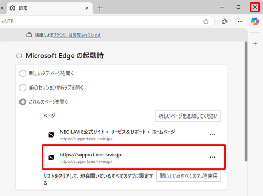Click favicon of NEC LAVIE公式サイト entry
The width and height of the screenshot is (263, 196).
click(x=51, y=135)
